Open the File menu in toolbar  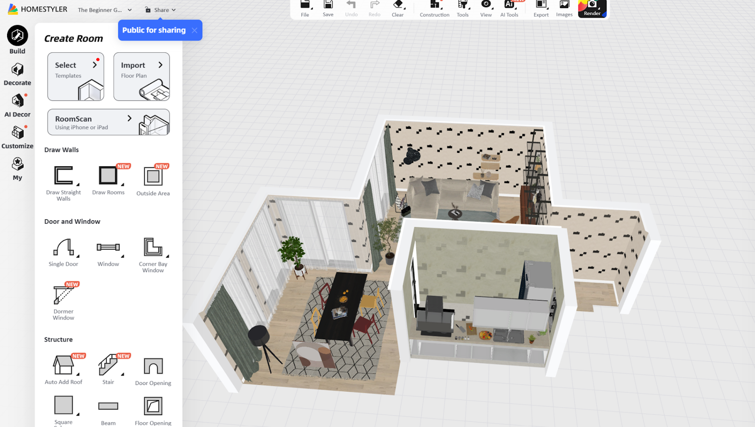pos(305,9)
